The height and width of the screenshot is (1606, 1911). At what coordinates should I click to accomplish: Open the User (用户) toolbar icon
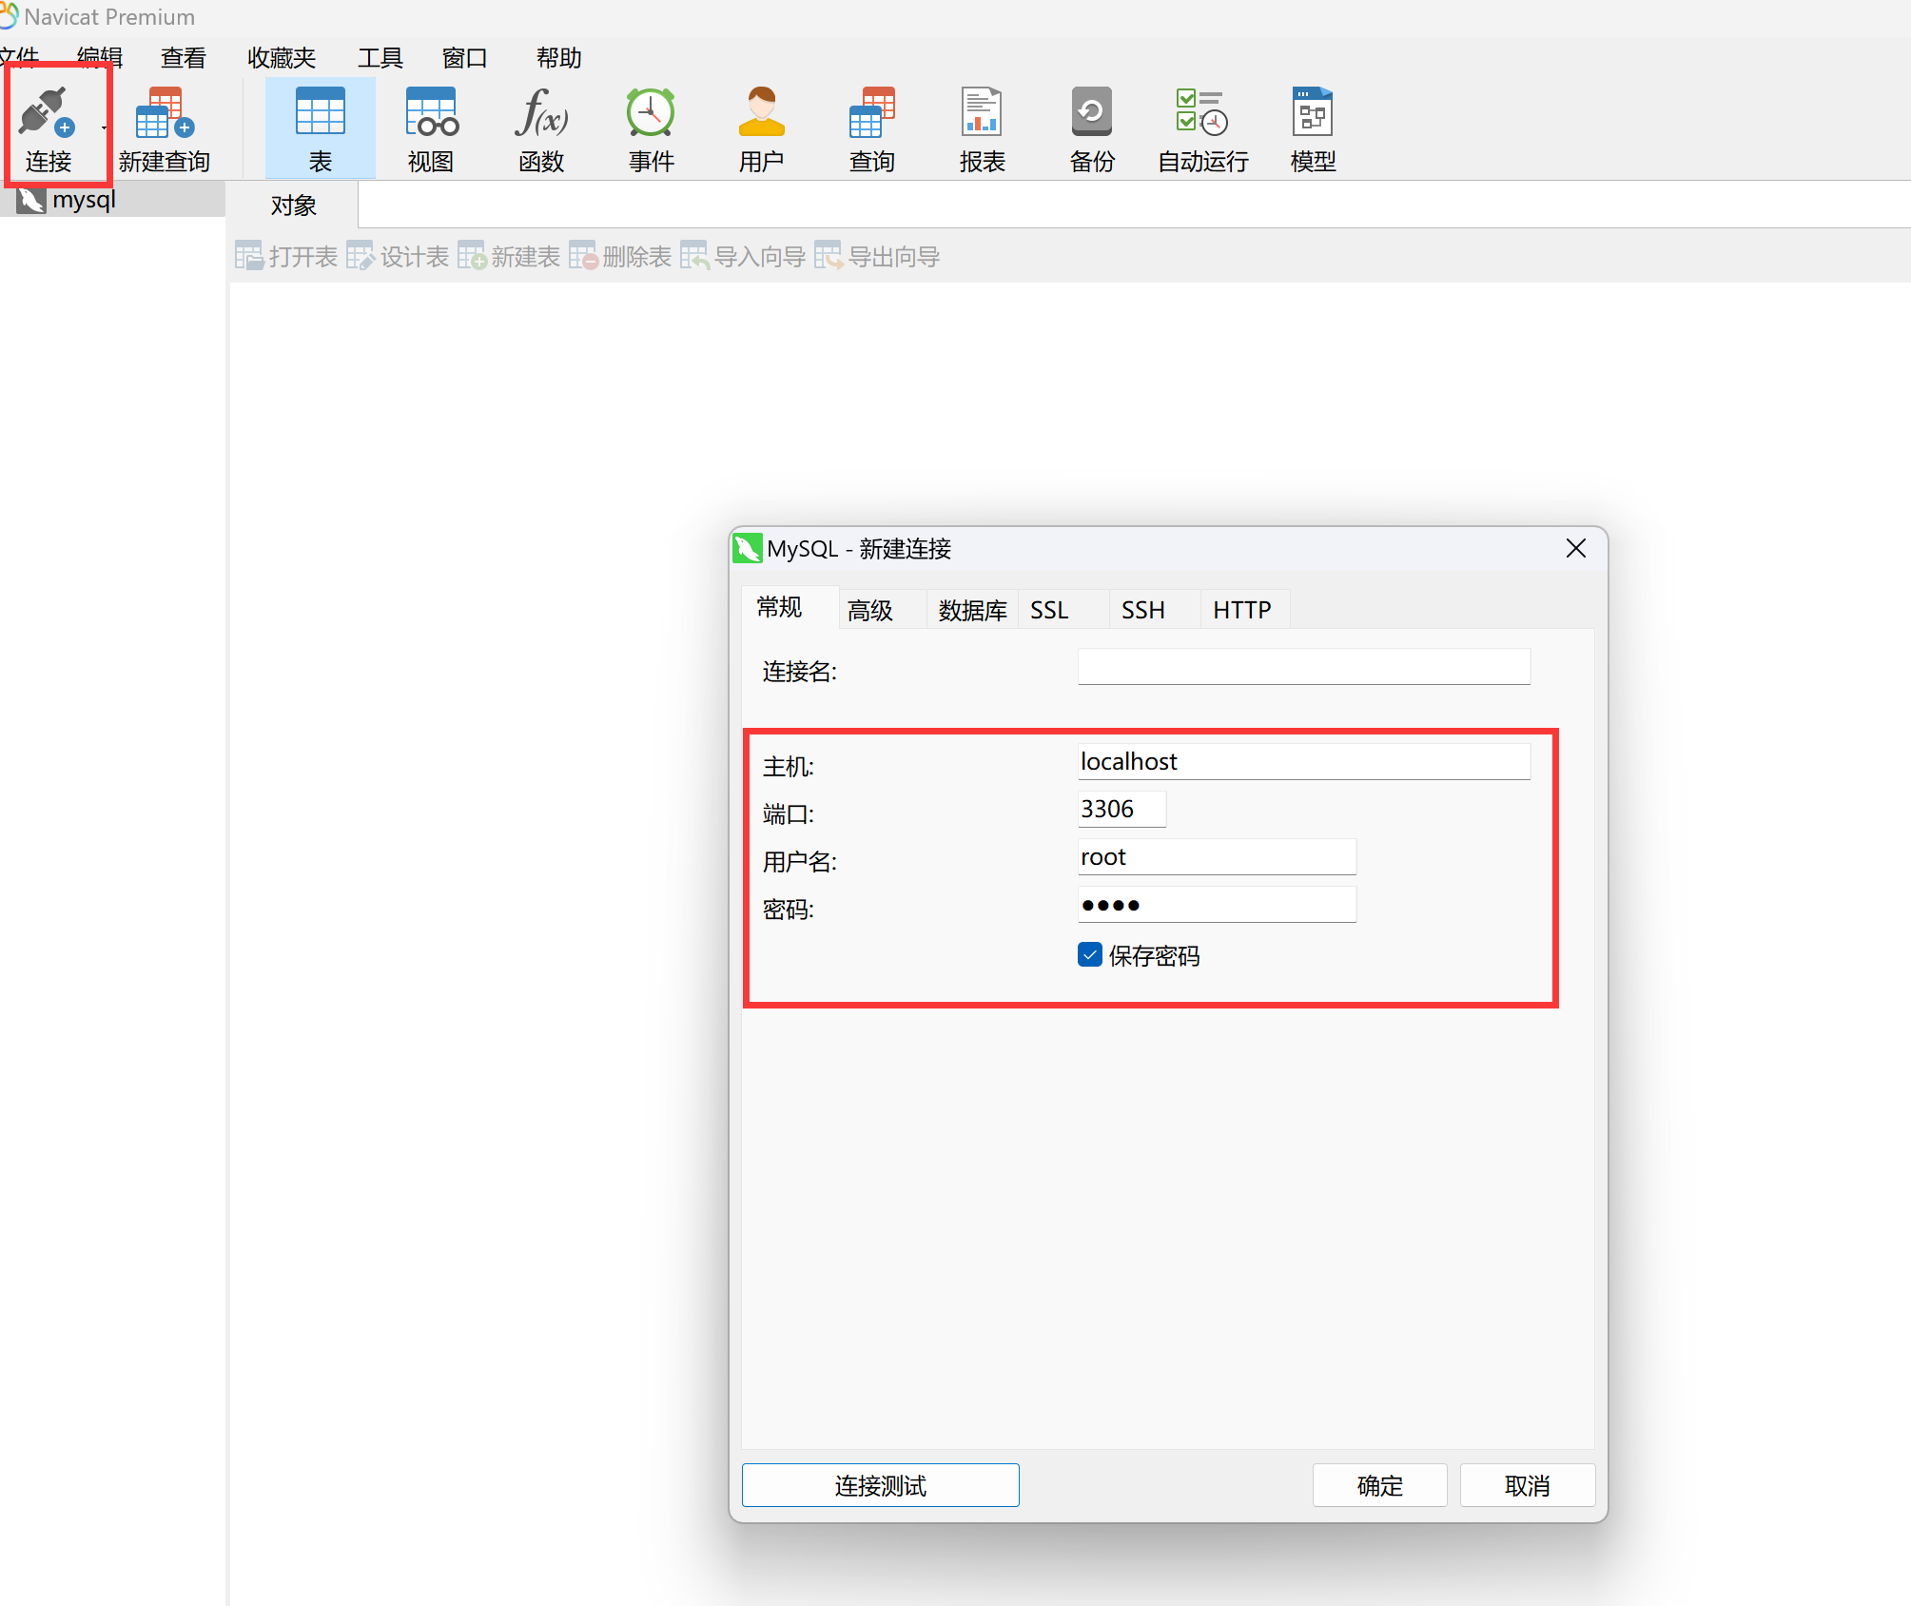pyautogui.click(x=762, y=114)
